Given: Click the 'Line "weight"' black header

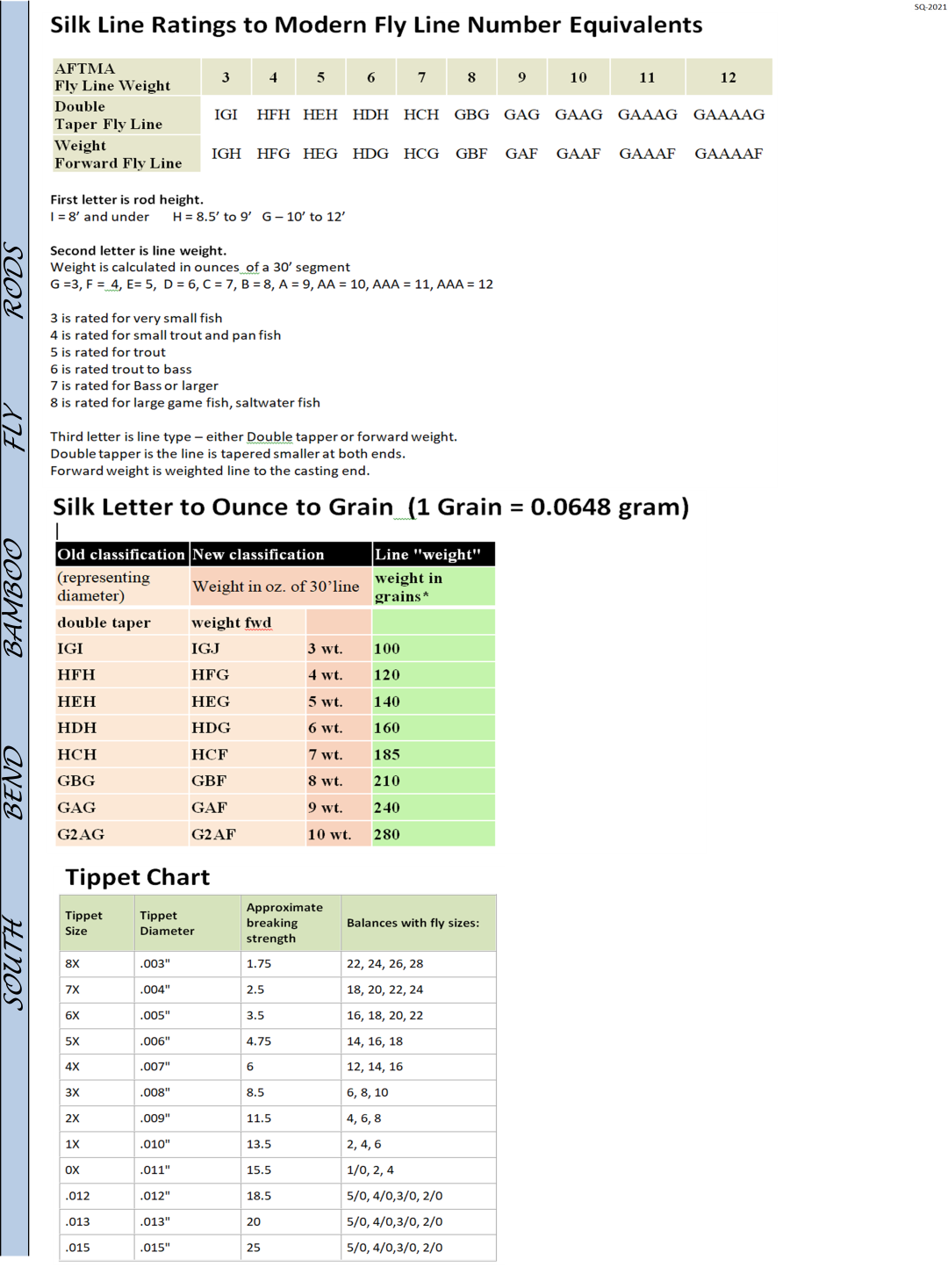Looking at the screenshot, I should point(434,554).
